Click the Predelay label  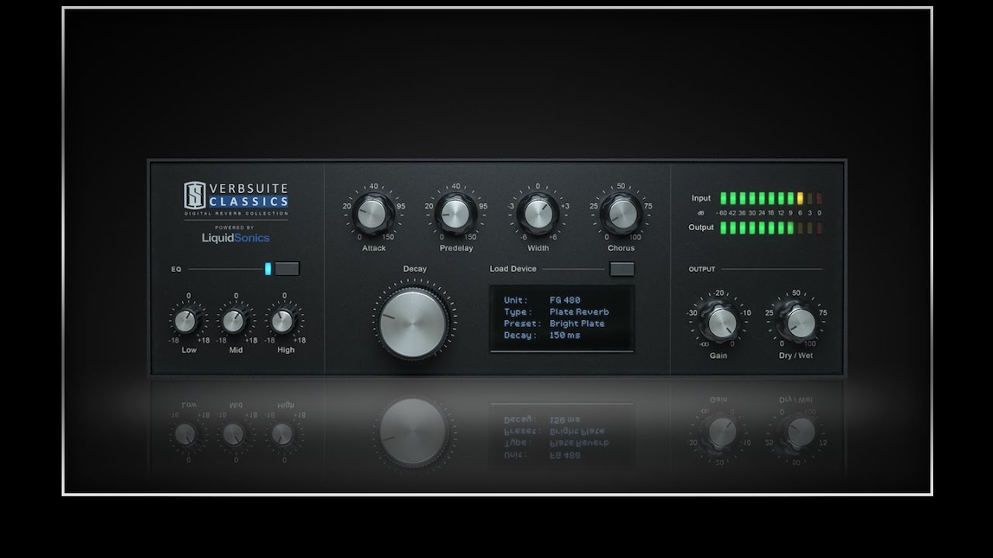[456, 249]
